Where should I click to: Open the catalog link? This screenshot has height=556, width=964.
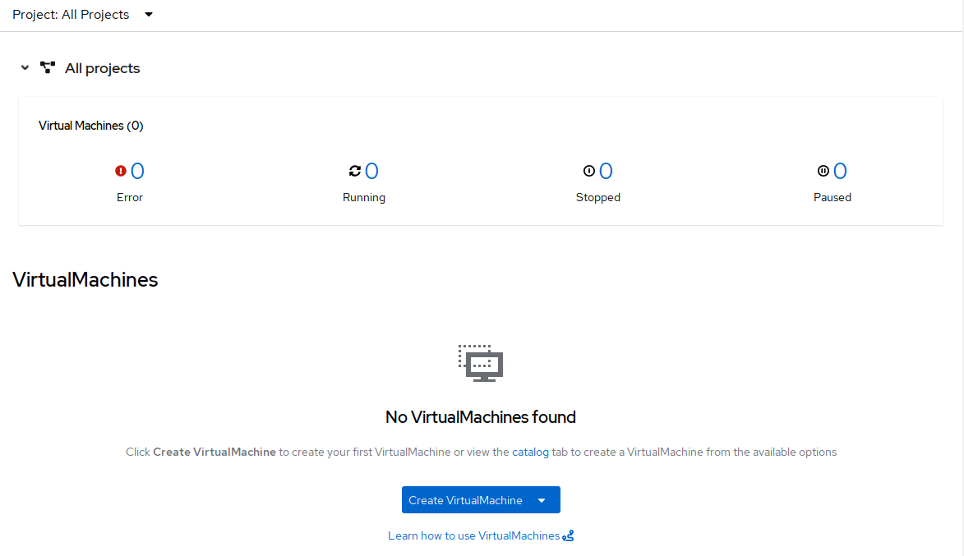[x=530, y=453]
